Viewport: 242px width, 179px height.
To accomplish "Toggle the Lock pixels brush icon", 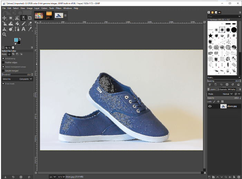I will tap(214, 102).
